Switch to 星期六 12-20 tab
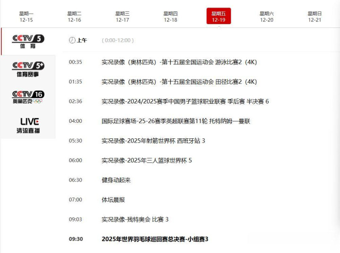This screenshot has width=340, height=253. pos(267,17)
